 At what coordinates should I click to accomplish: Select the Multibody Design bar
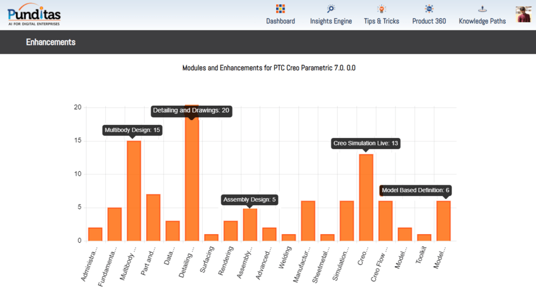coord(134,191)
